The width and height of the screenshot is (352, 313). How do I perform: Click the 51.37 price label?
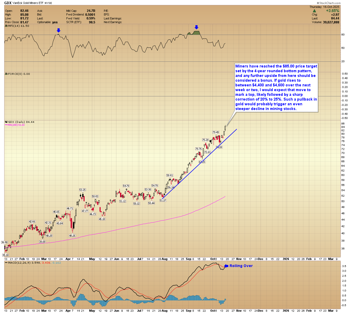click(x=163, y=201)
